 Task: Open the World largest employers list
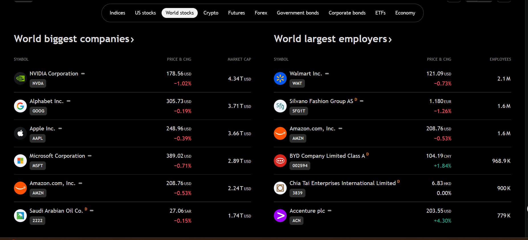pyautogui.click(x=333, y=39)
